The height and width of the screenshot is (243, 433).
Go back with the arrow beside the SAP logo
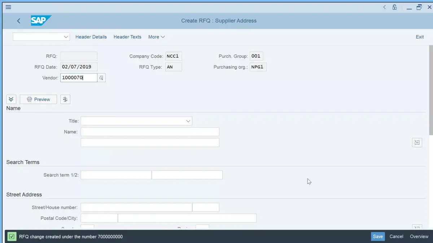tap(19, 21)
